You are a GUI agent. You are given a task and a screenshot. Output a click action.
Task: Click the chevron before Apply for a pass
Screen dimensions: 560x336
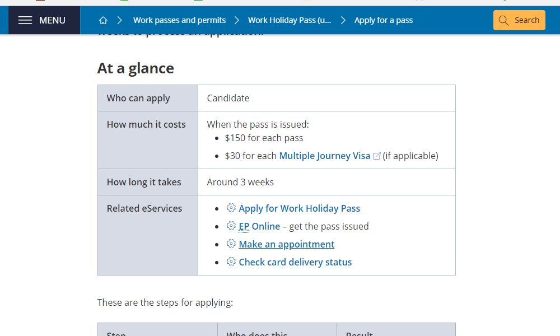(343, 20)
